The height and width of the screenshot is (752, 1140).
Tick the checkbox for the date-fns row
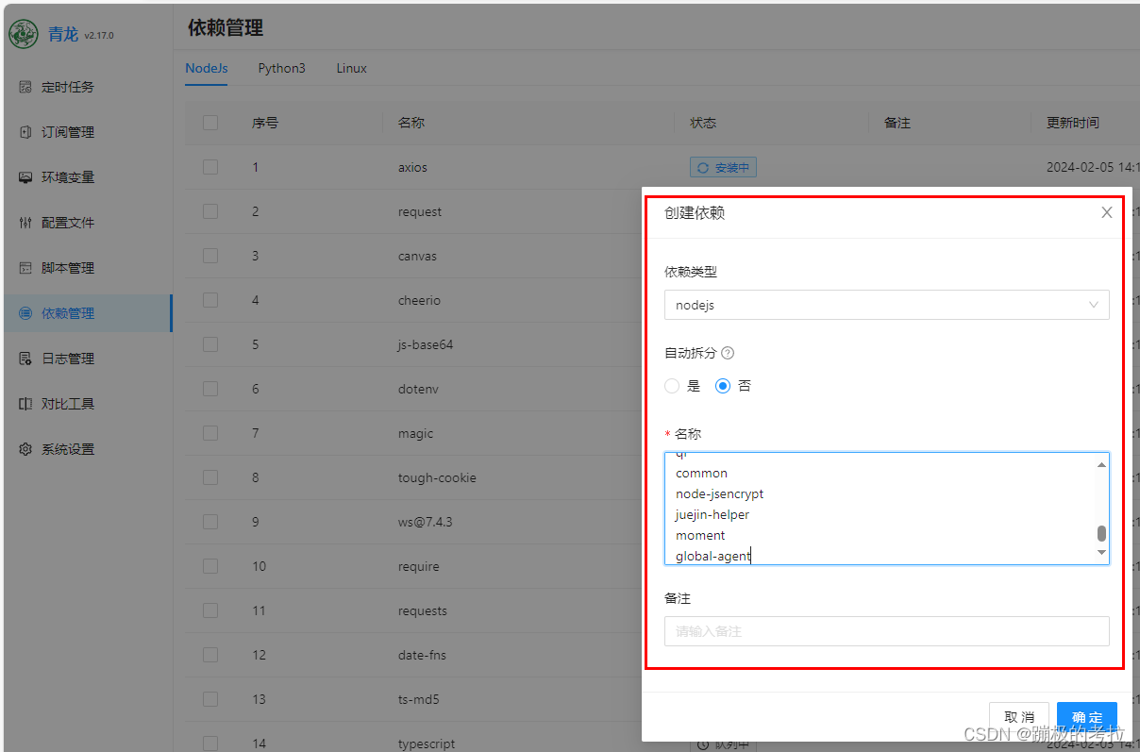pos(210,655)
